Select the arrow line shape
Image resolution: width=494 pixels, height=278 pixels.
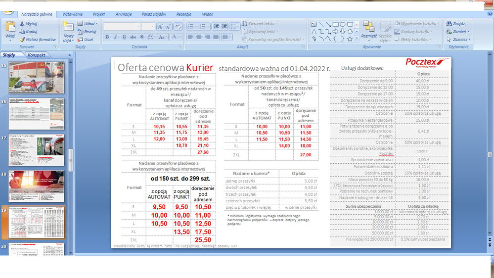point(328,24)
